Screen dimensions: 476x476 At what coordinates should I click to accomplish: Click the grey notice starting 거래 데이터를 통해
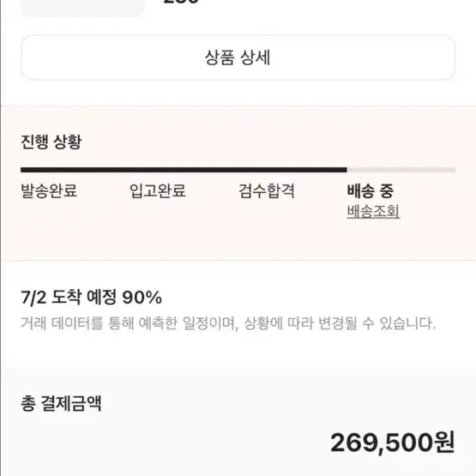(228, 323)
